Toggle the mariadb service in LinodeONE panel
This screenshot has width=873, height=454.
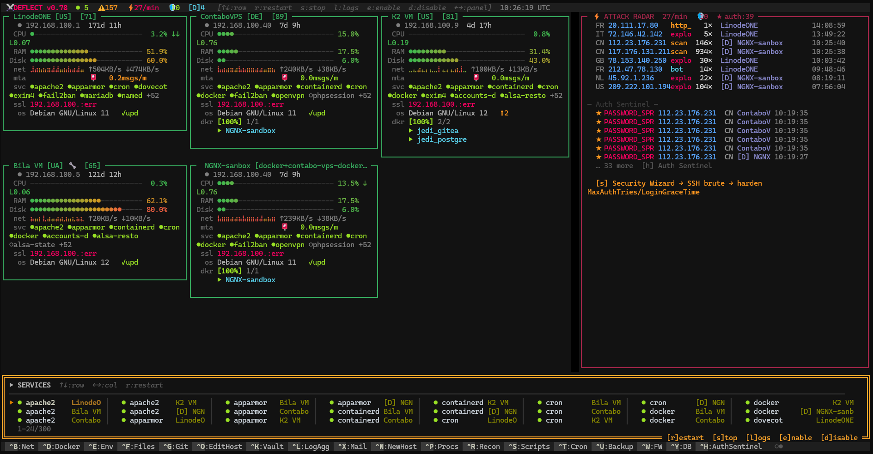pos(97,96)
